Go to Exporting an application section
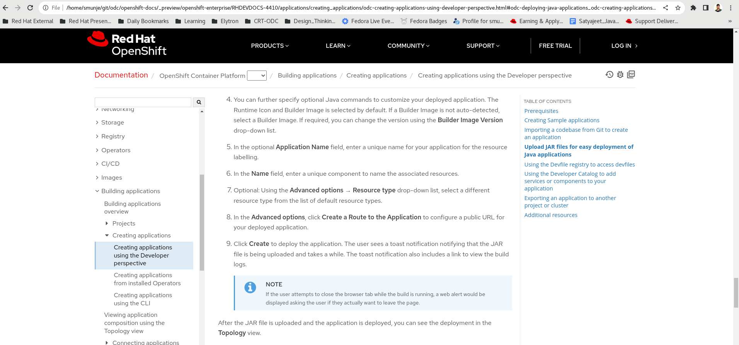 point(570,202)
